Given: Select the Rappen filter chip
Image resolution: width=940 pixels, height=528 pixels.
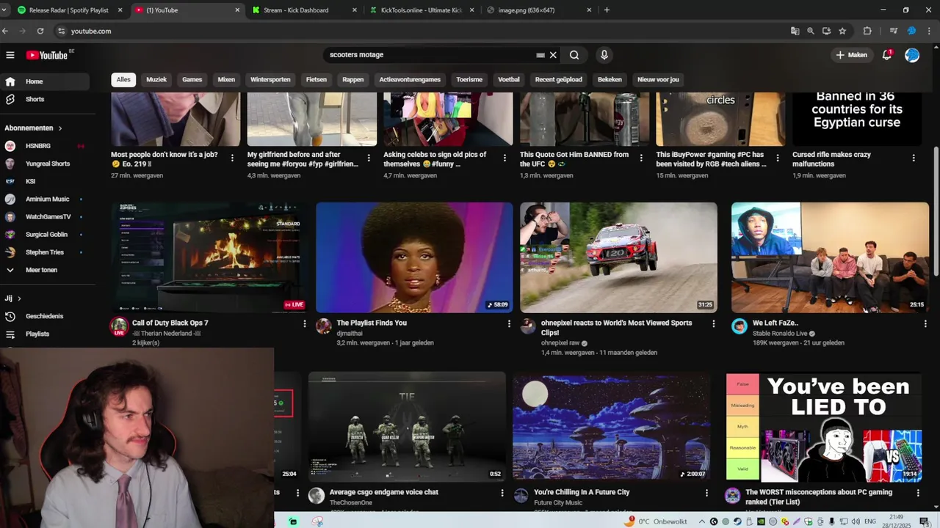Looking at the screenshot, I should [x=352, y=79].
